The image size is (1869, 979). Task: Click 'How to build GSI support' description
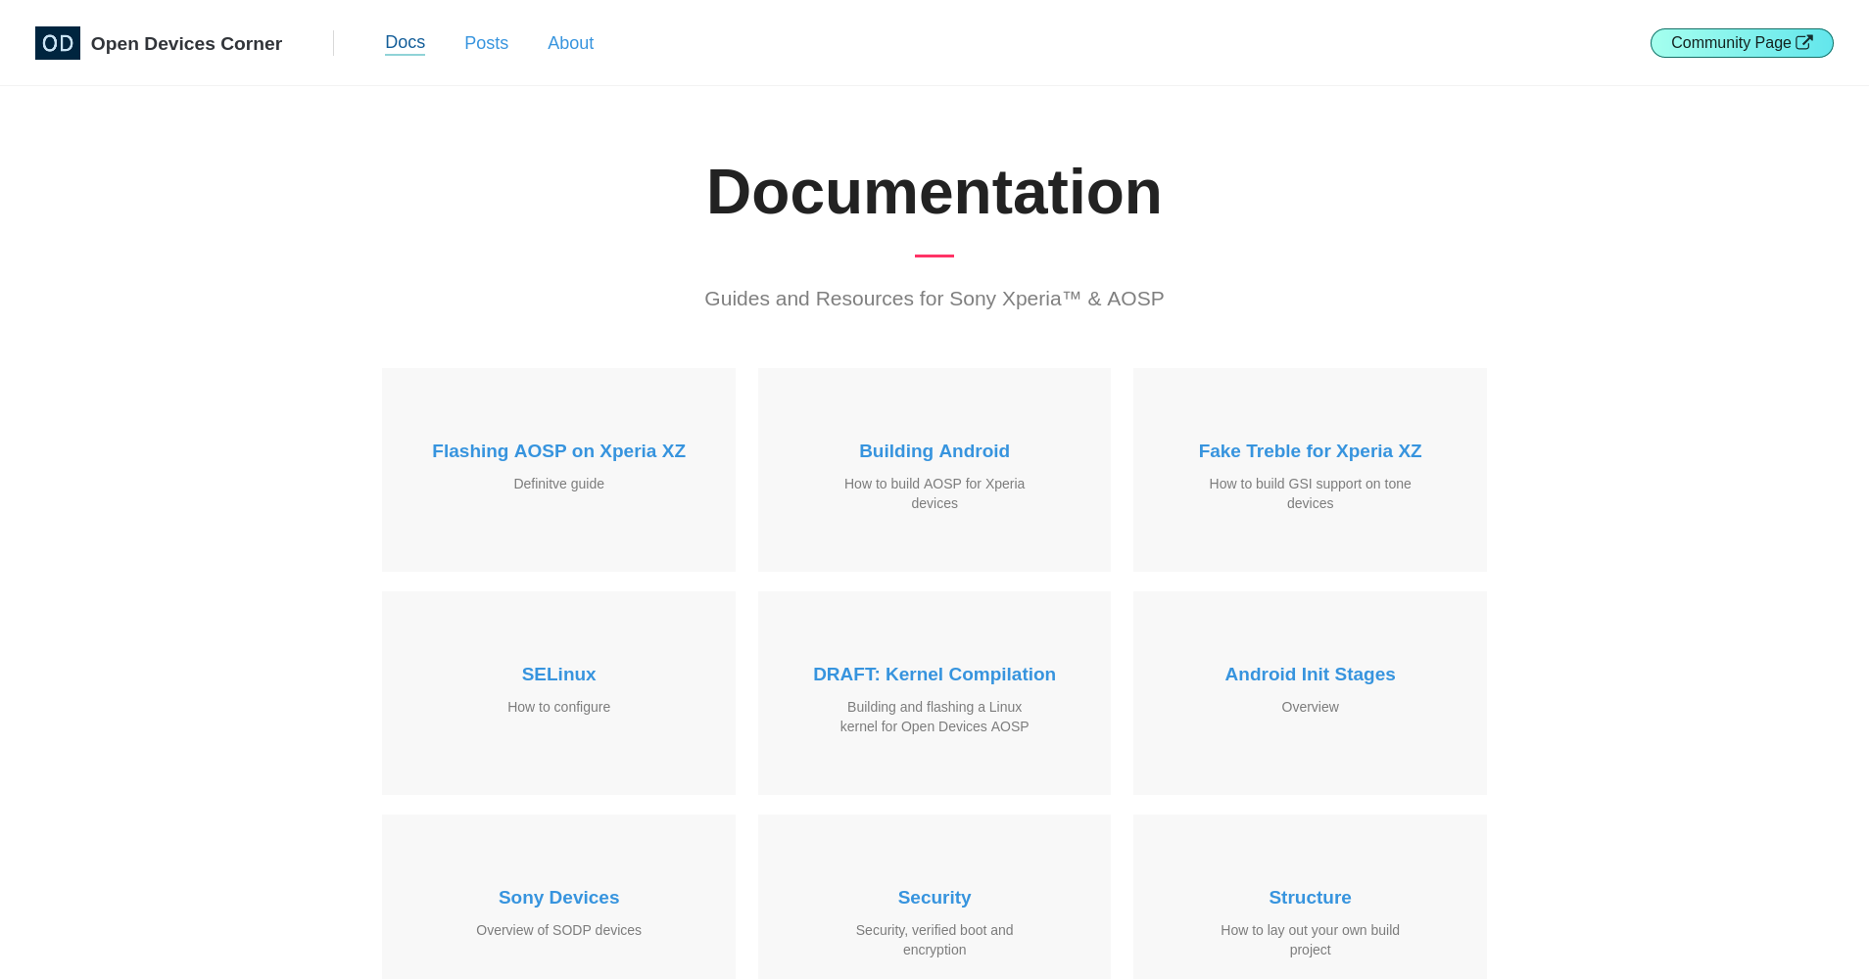1310,493
